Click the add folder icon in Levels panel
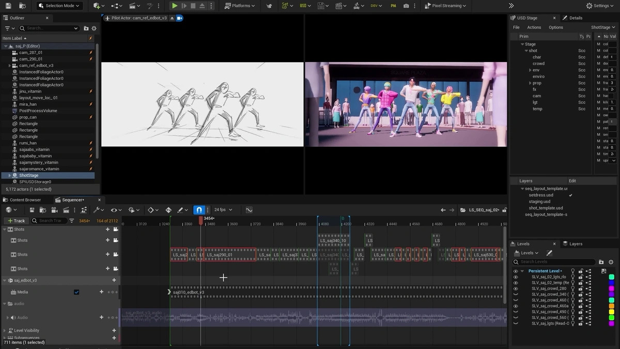 pyautogui.click(x=601, y=262)
